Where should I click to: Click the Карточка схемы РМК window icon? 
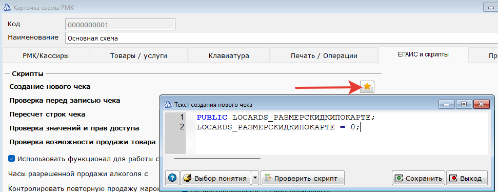(7, 8)
